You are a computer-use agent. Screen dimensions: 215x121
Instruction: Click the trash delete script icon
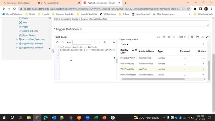point(192,37)
